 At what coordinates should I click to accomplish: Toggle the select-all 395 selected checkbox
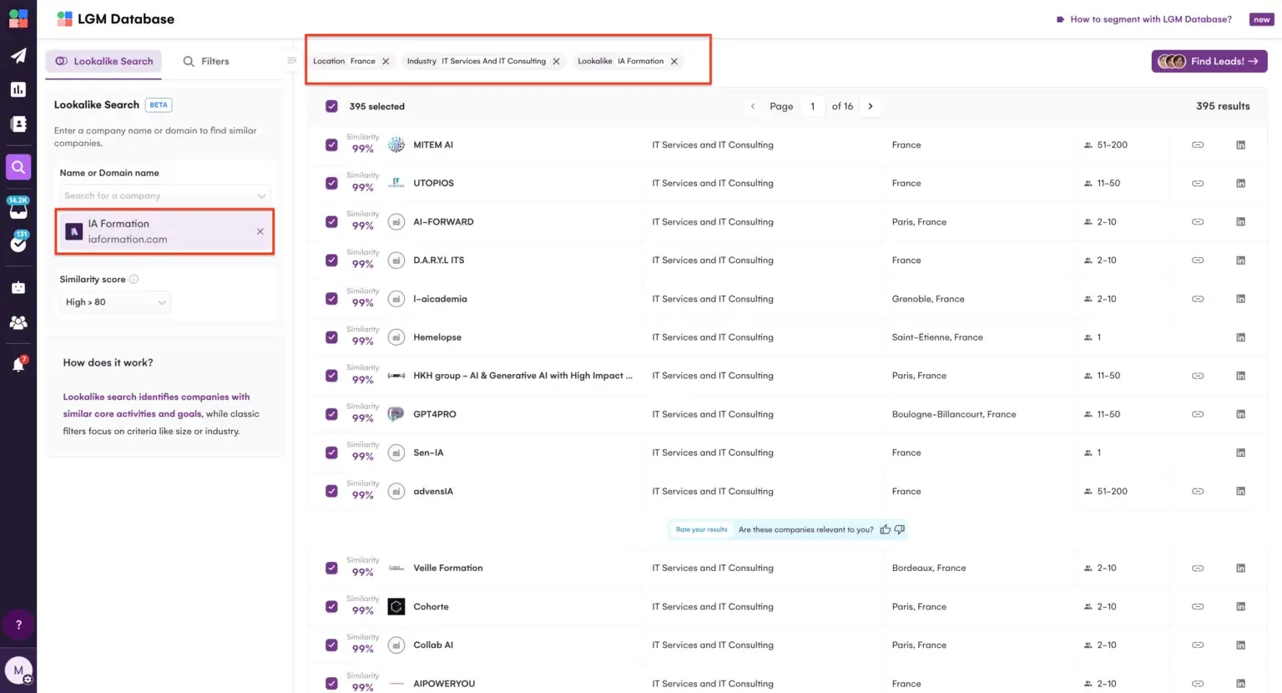(x=331, y=106)
